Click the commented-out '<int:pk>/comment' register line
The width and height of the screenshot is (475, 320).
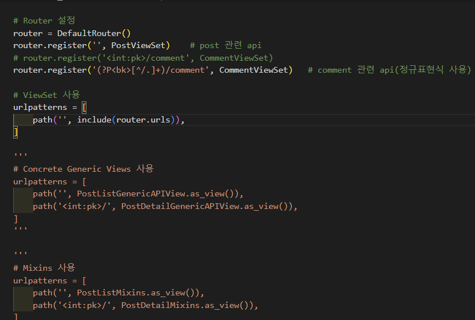point(143,58)
